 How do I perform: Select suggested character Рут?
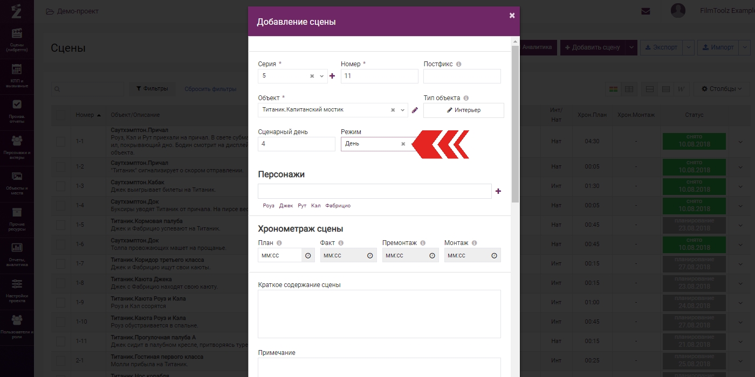[x=302, y=206]
